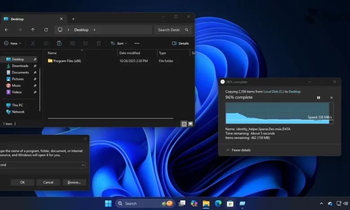Click the Share toolbar icon
The width and height of the screenshot is (350, 210).
pos(86,43)
